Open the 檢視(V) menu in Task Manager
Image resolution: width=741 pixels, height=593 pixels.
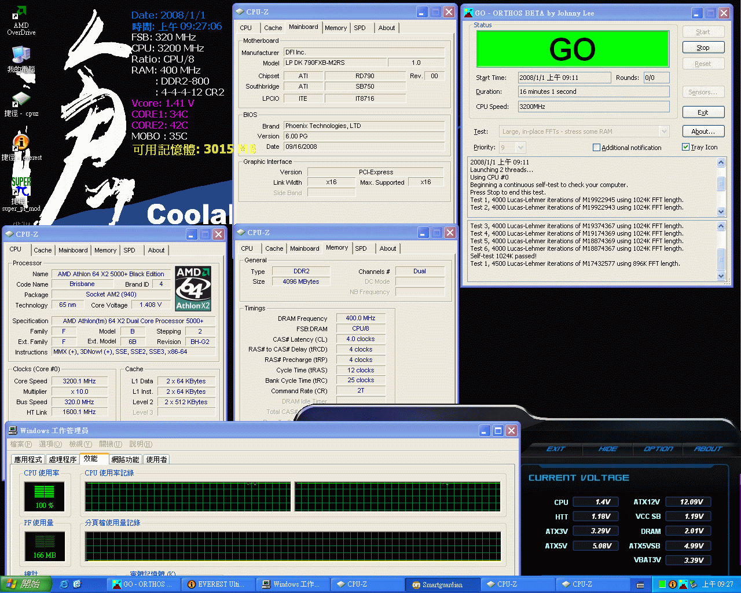[x=80, y=444]
